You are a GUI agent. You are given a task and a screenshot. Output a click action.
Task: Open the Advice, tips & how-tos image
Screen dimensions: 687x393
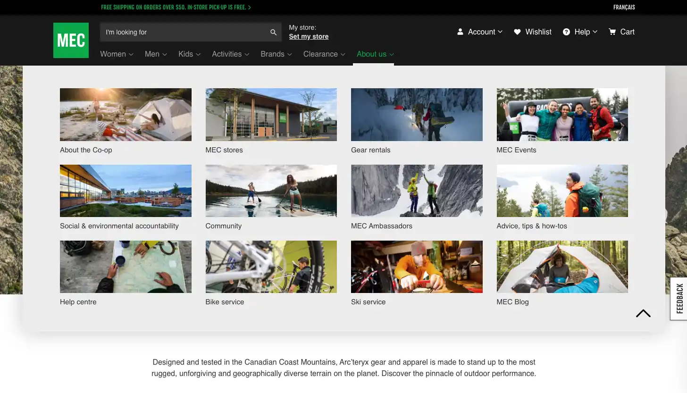(x=562, y=191)
